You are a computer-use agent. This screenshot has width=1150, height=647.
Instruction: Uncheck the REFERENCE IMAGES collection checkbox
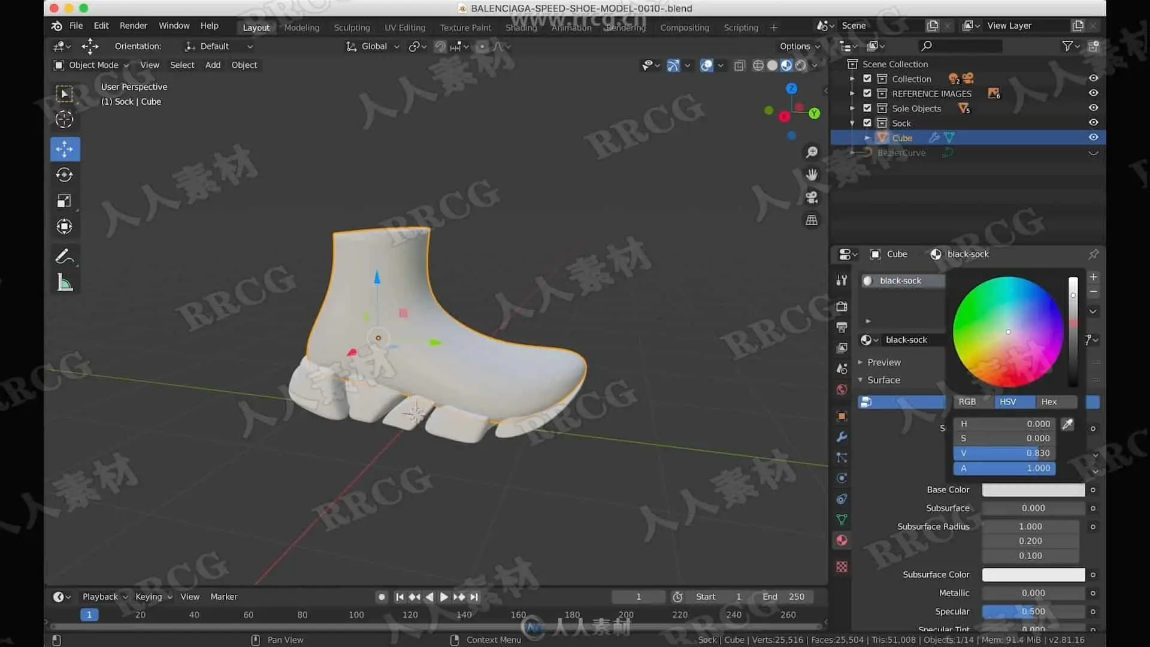pos(867,93)
